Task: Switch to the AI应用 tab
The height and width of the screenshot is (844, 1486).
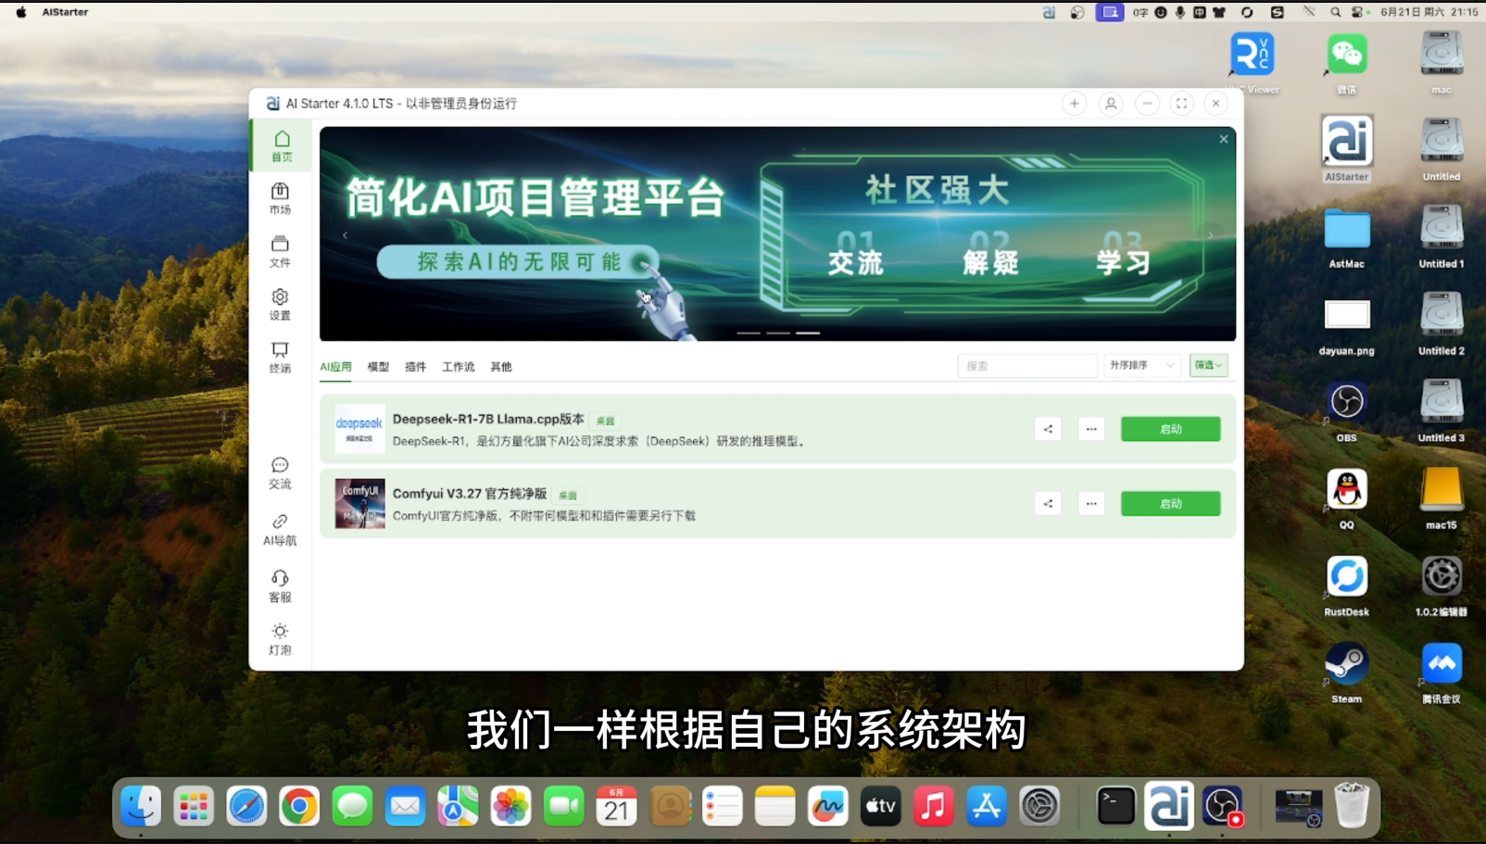Action: (x=335, y=367)
